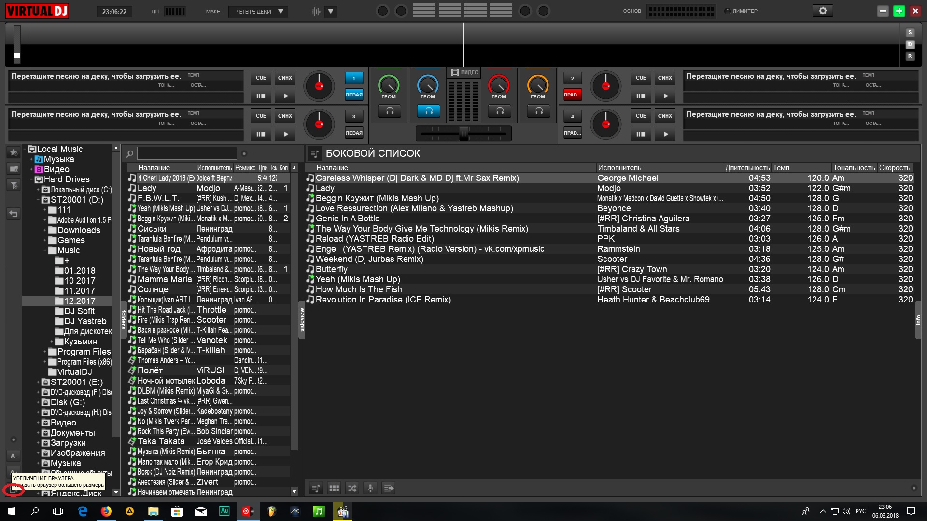927x521 pixels.
Task: Open the ЧЕТЫРЕ ДЕКИ layout dropdown
Action: tap(258, 11)
